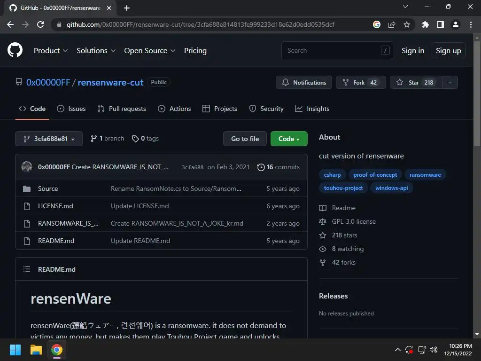Click the windows-api topic tag
The height and width of the screenshot is (361, 481).
click(x=391, y=188)
